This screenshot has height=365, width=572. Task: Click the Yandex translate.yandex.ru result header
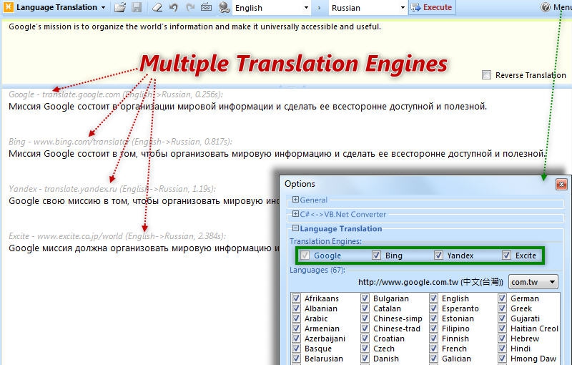pos(112,189)
